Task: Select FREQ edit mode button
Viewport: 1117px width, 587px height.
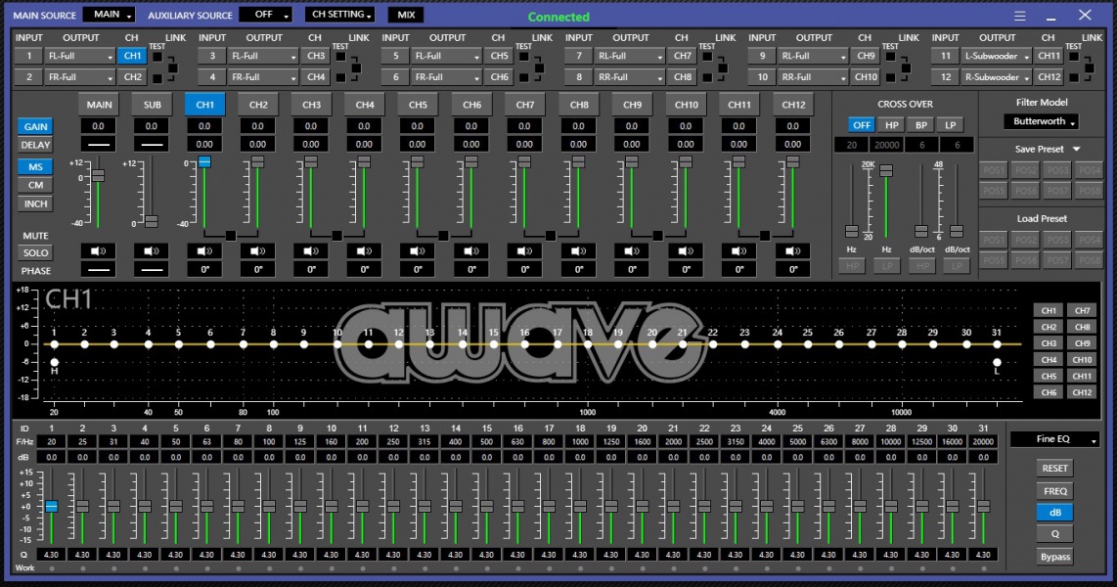Action: tap(1055, 491)
